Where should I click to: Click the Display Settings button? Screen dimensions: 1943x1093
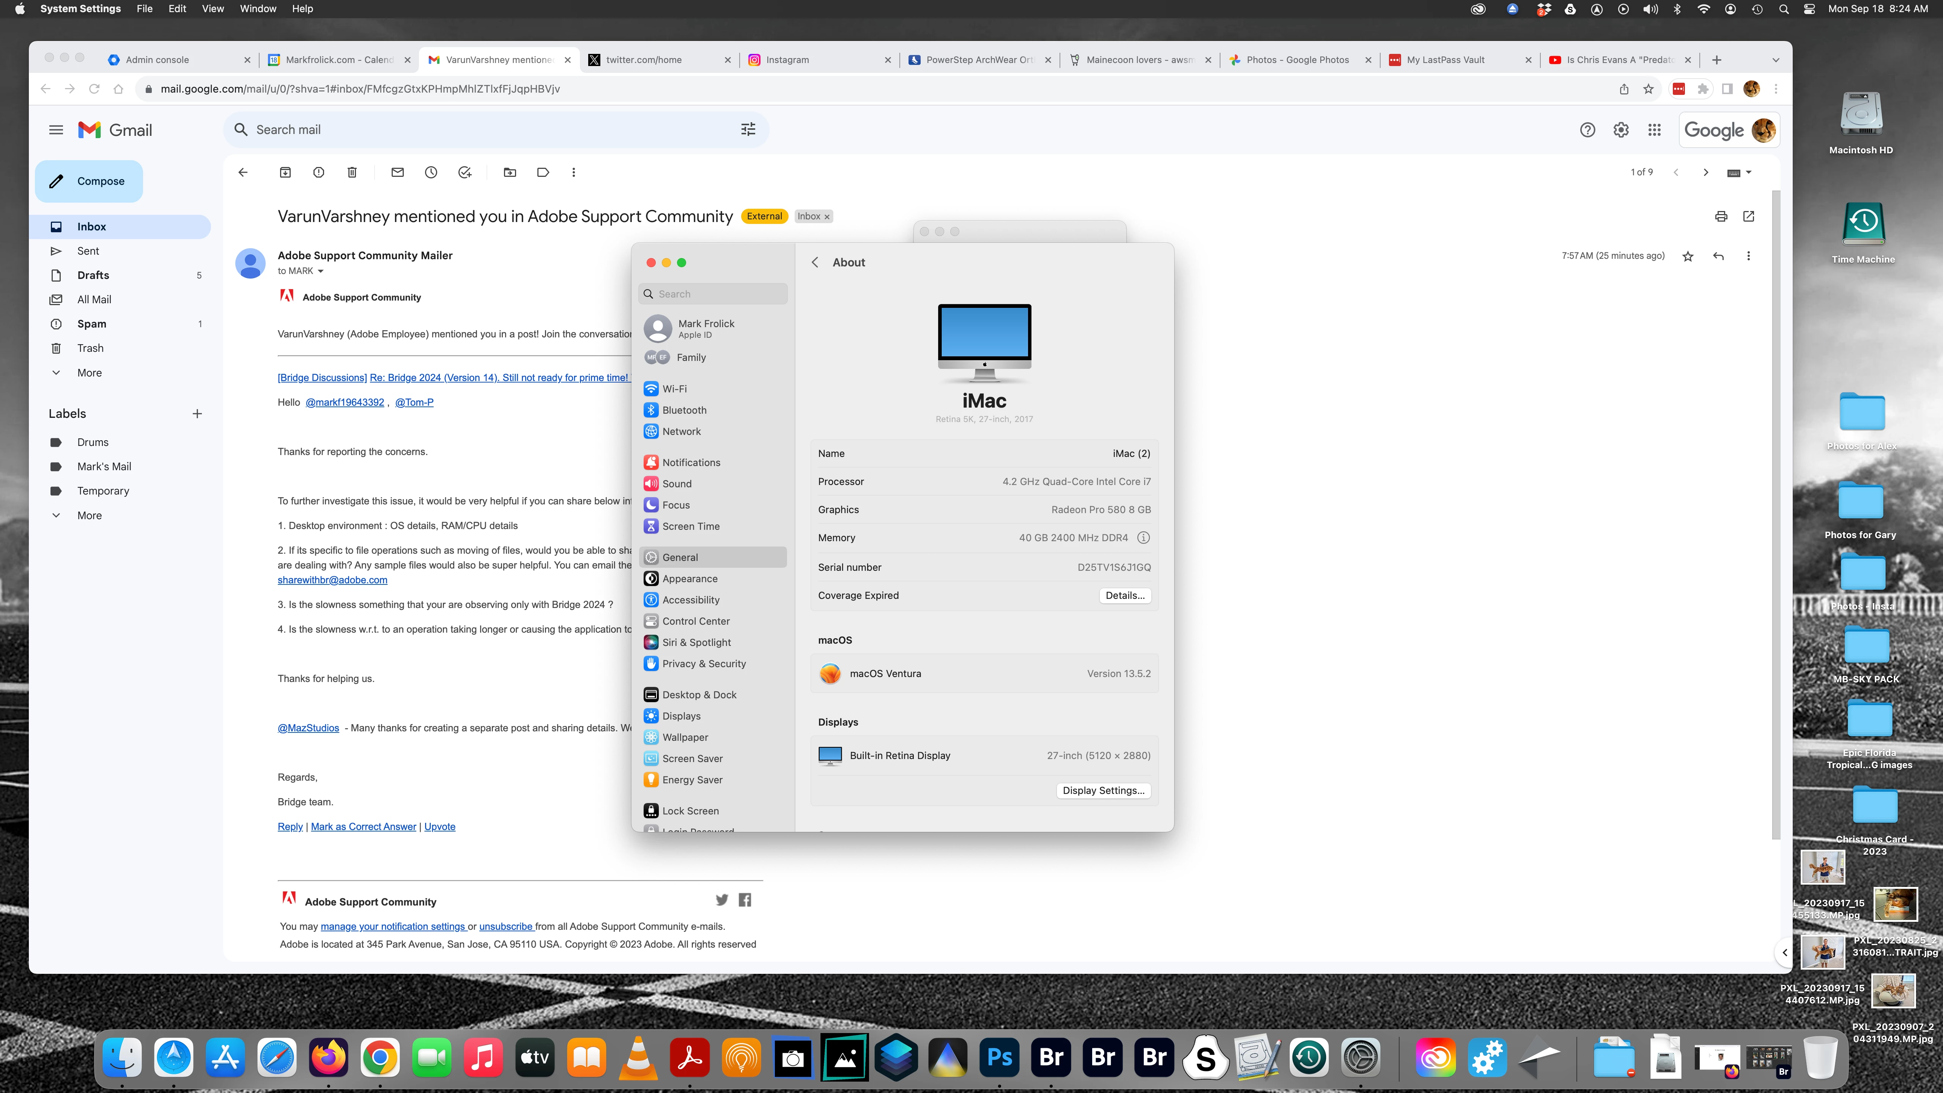point(1104,791)
